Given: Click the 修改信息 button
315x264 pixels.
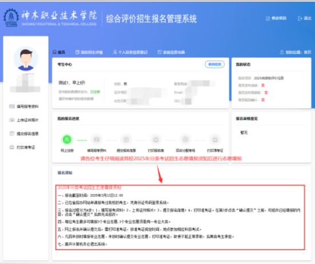Looking at the screenshot, I should click(x=215, y=64).
